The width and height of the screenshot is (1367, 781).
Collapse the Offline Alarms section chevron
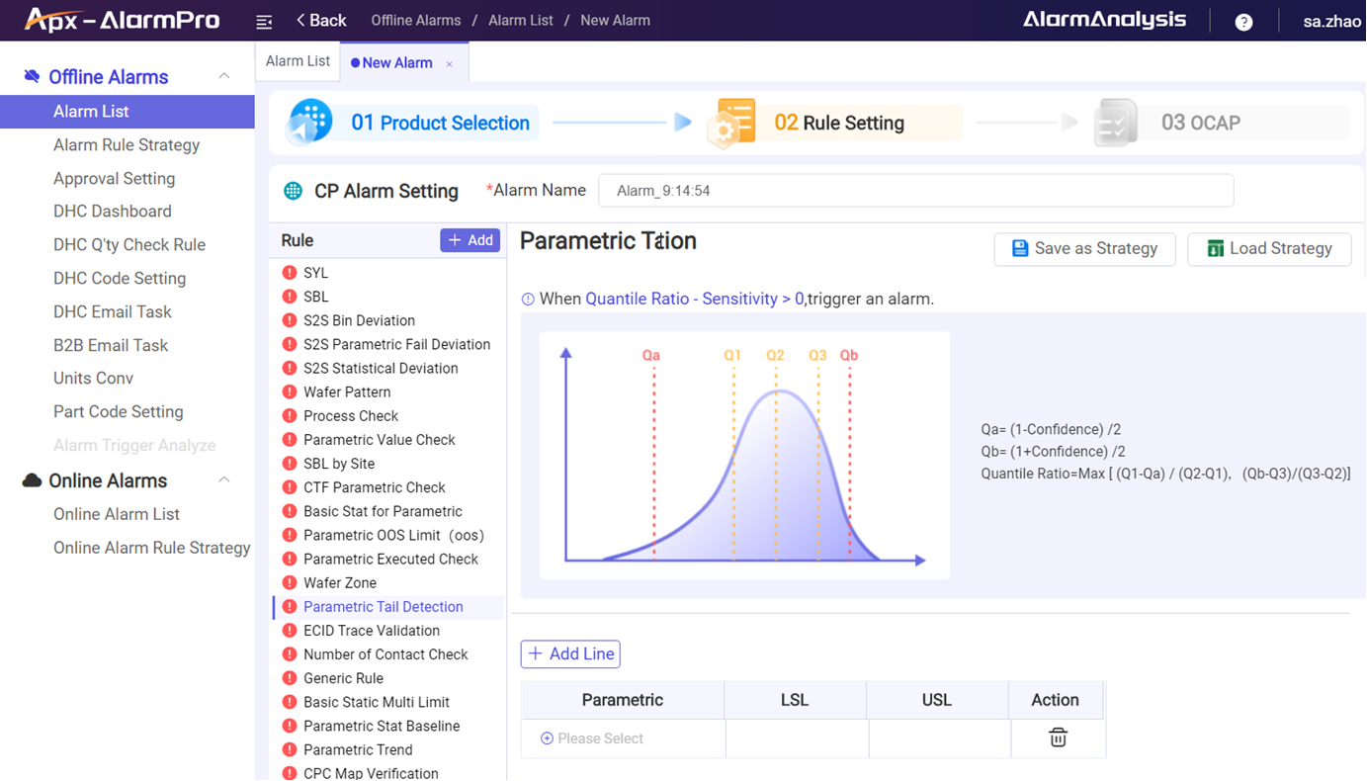(x=224, y=76)
